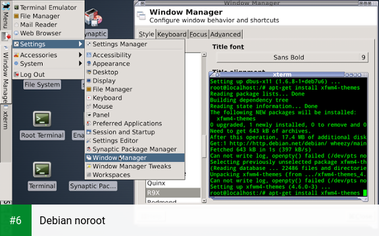Click inside the xterm terminal output

click(288, 137)
